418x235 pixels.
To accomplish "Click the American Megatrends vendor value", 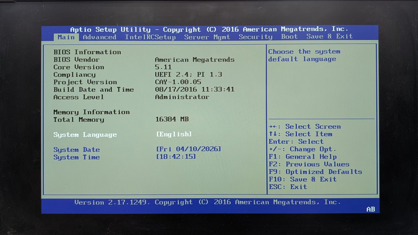I will point(195,59).
